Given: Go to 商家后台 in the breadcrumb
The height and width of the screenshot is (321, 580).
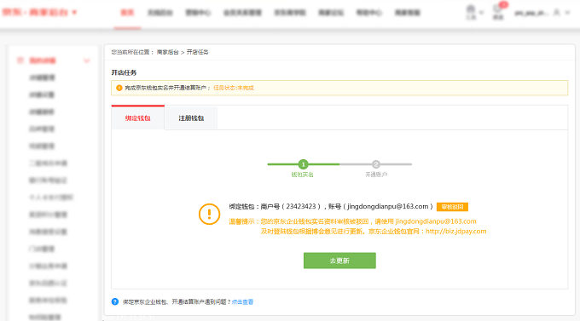Looking at the screenshot, I should click(x=168, y=52).
